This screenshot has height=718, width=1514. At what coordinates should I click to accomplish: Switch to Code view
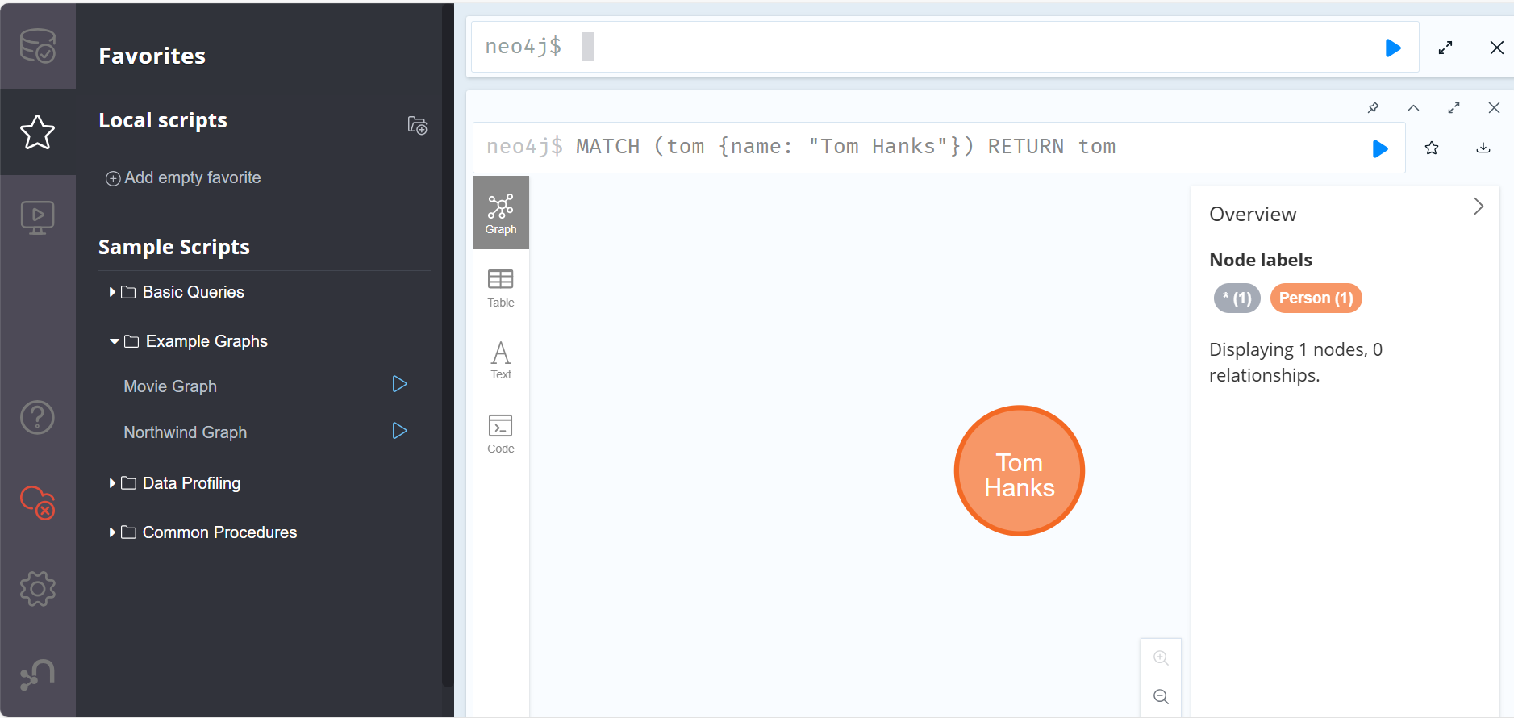pos(501,434)
